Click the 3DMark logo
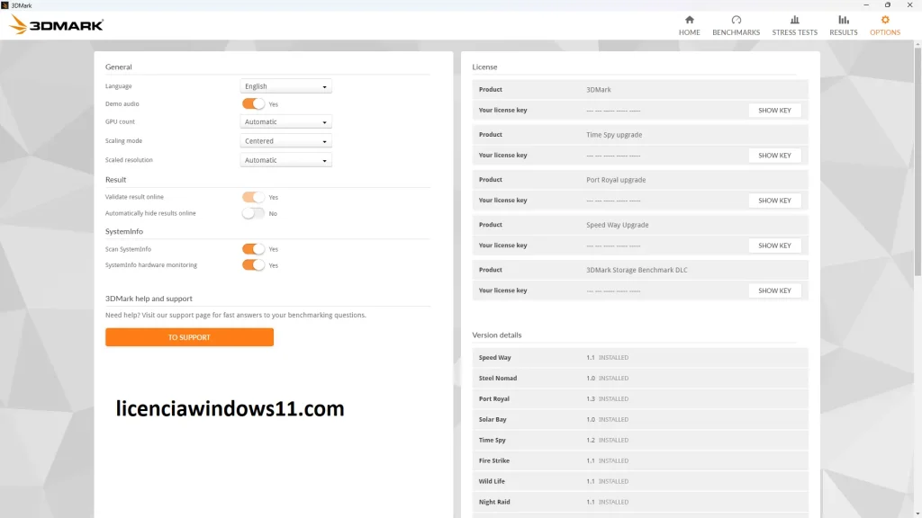922x518 pixels. pyautogui.click(x=57, y=24)
